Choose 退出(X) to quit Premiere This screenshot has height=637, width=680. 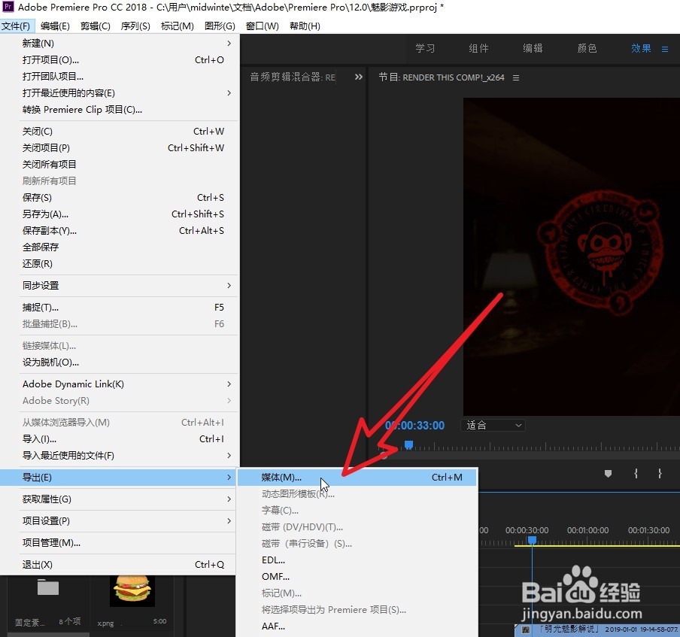tap(119, 564)
